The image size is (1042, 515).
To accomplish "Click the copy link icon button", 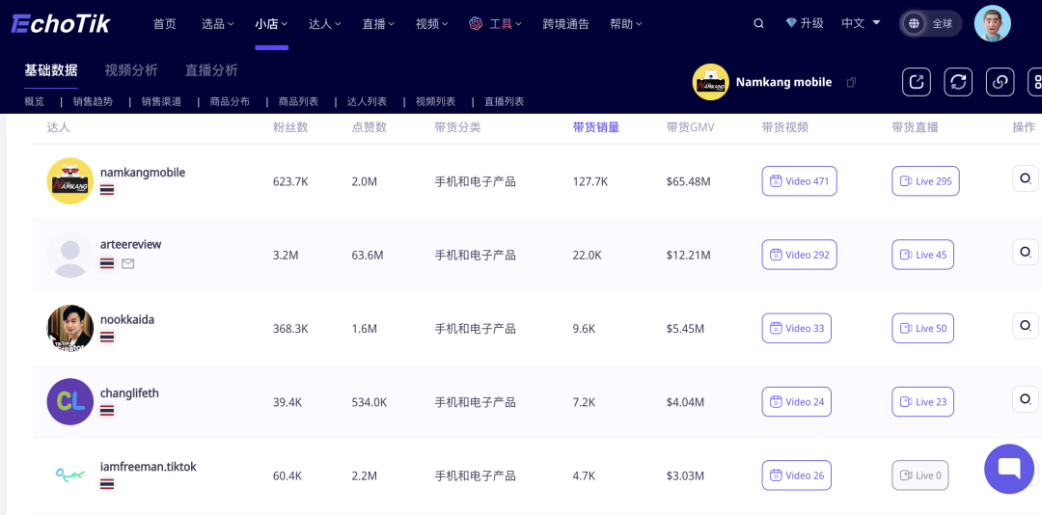I will click(1001, 82).
